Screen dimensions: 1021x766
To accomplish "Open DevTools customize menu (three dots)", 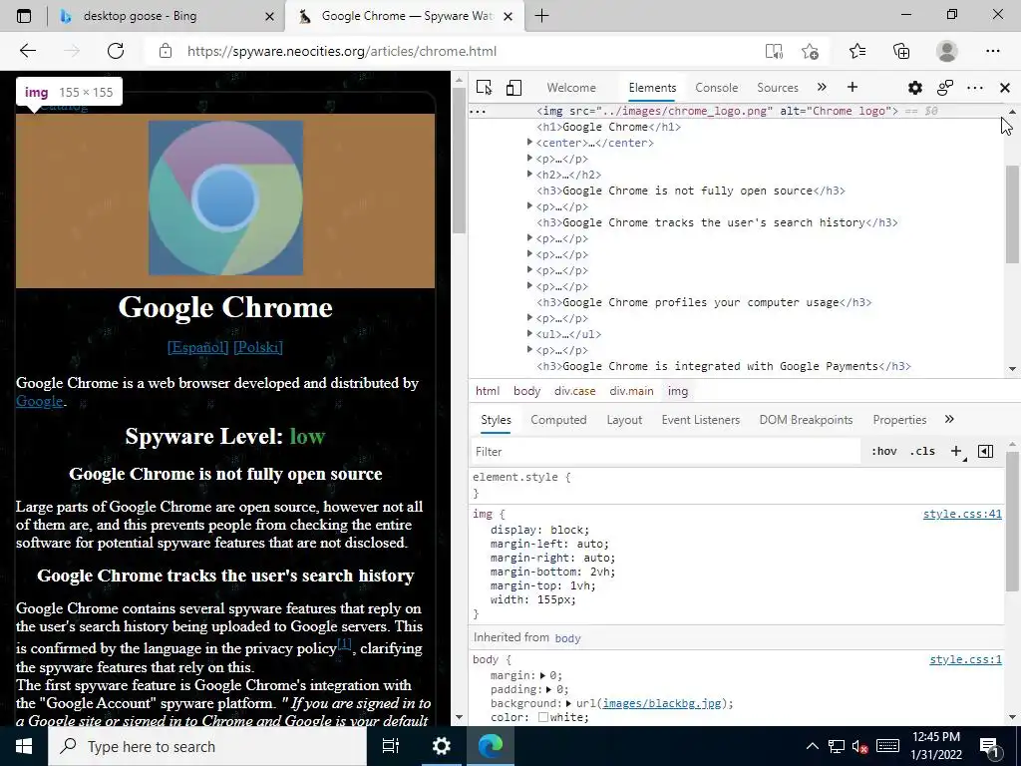I will 975,88.
